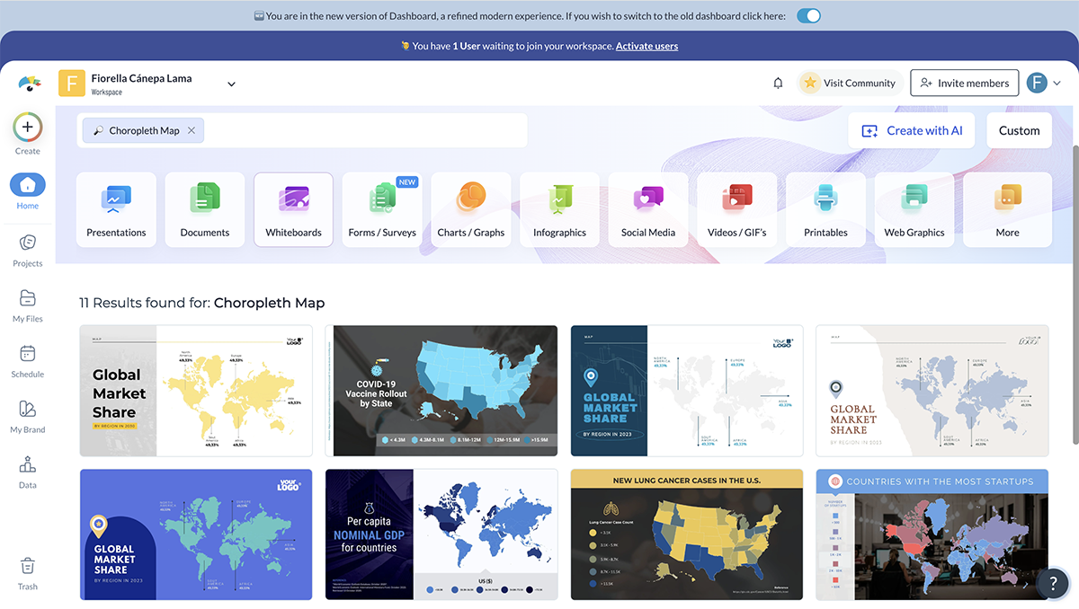Open help with the question mark button
The image size is (1079, 609).
(x=1053, y=583)
